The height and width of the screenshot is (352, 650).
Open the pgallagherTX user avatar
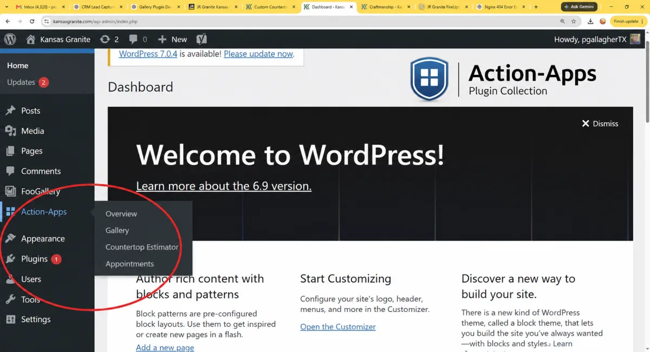(x=635, y=39)
